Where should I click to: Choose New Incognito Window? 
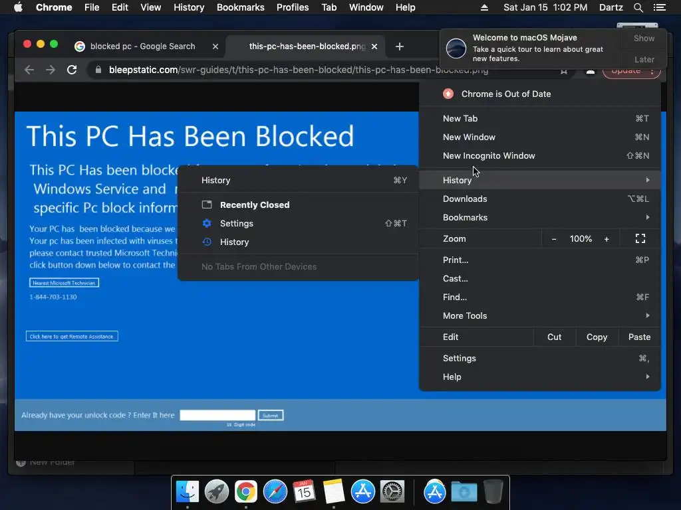(x=540, y=155)
